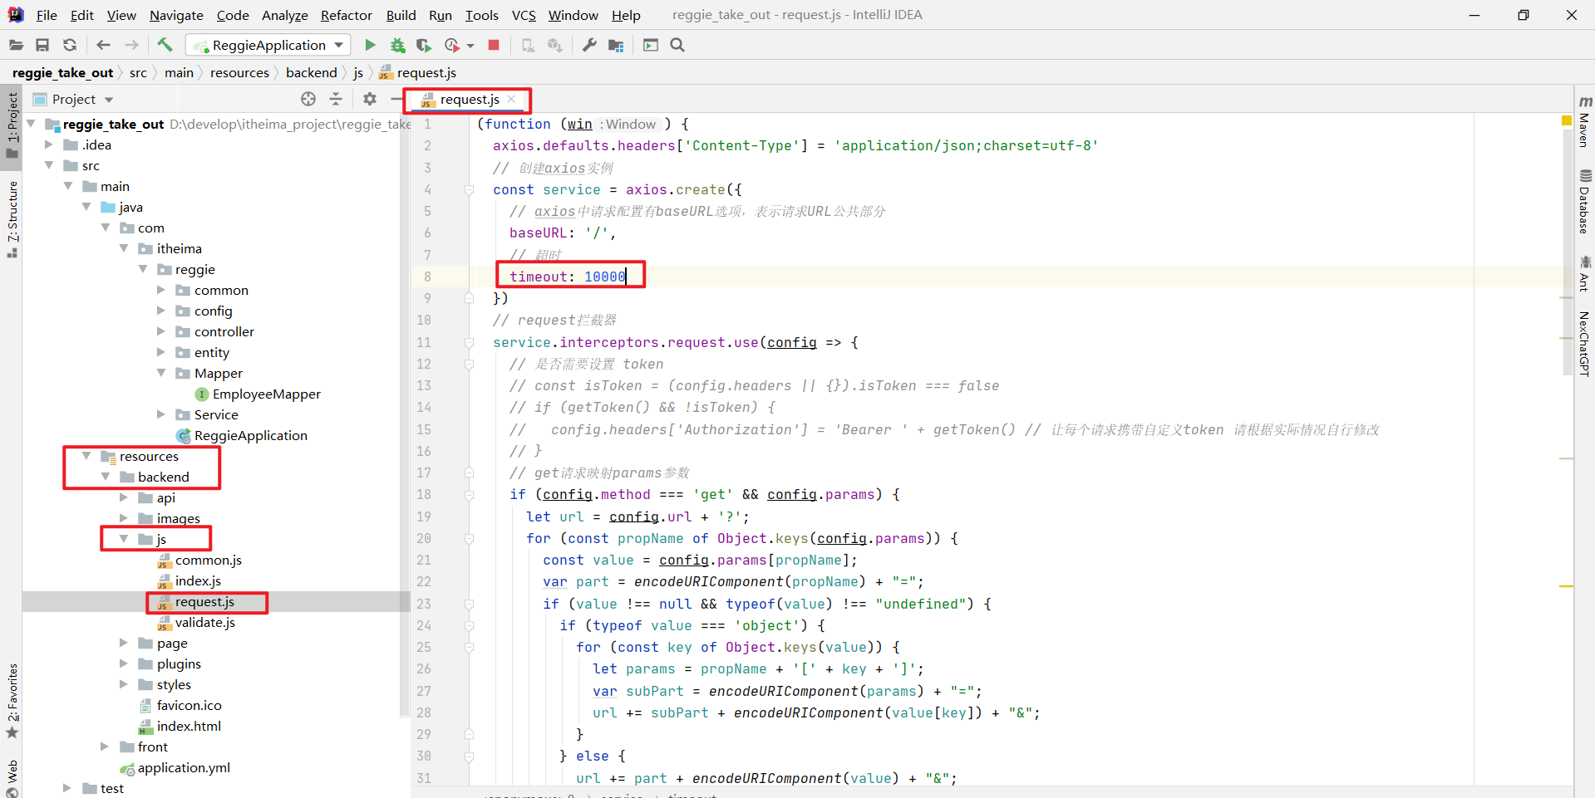Collapse the Mapper package
This screenshot has height=798, width=1595.
pyautogui.click(x=161, y=373)
